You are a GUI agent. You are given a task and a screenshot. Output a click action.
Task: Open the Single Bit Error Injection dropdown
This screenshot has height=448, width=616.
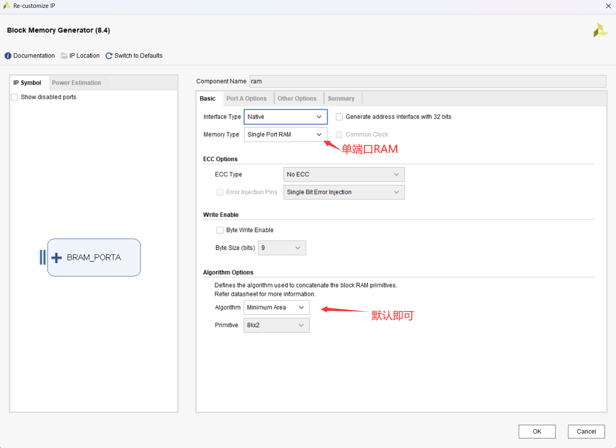344,192
